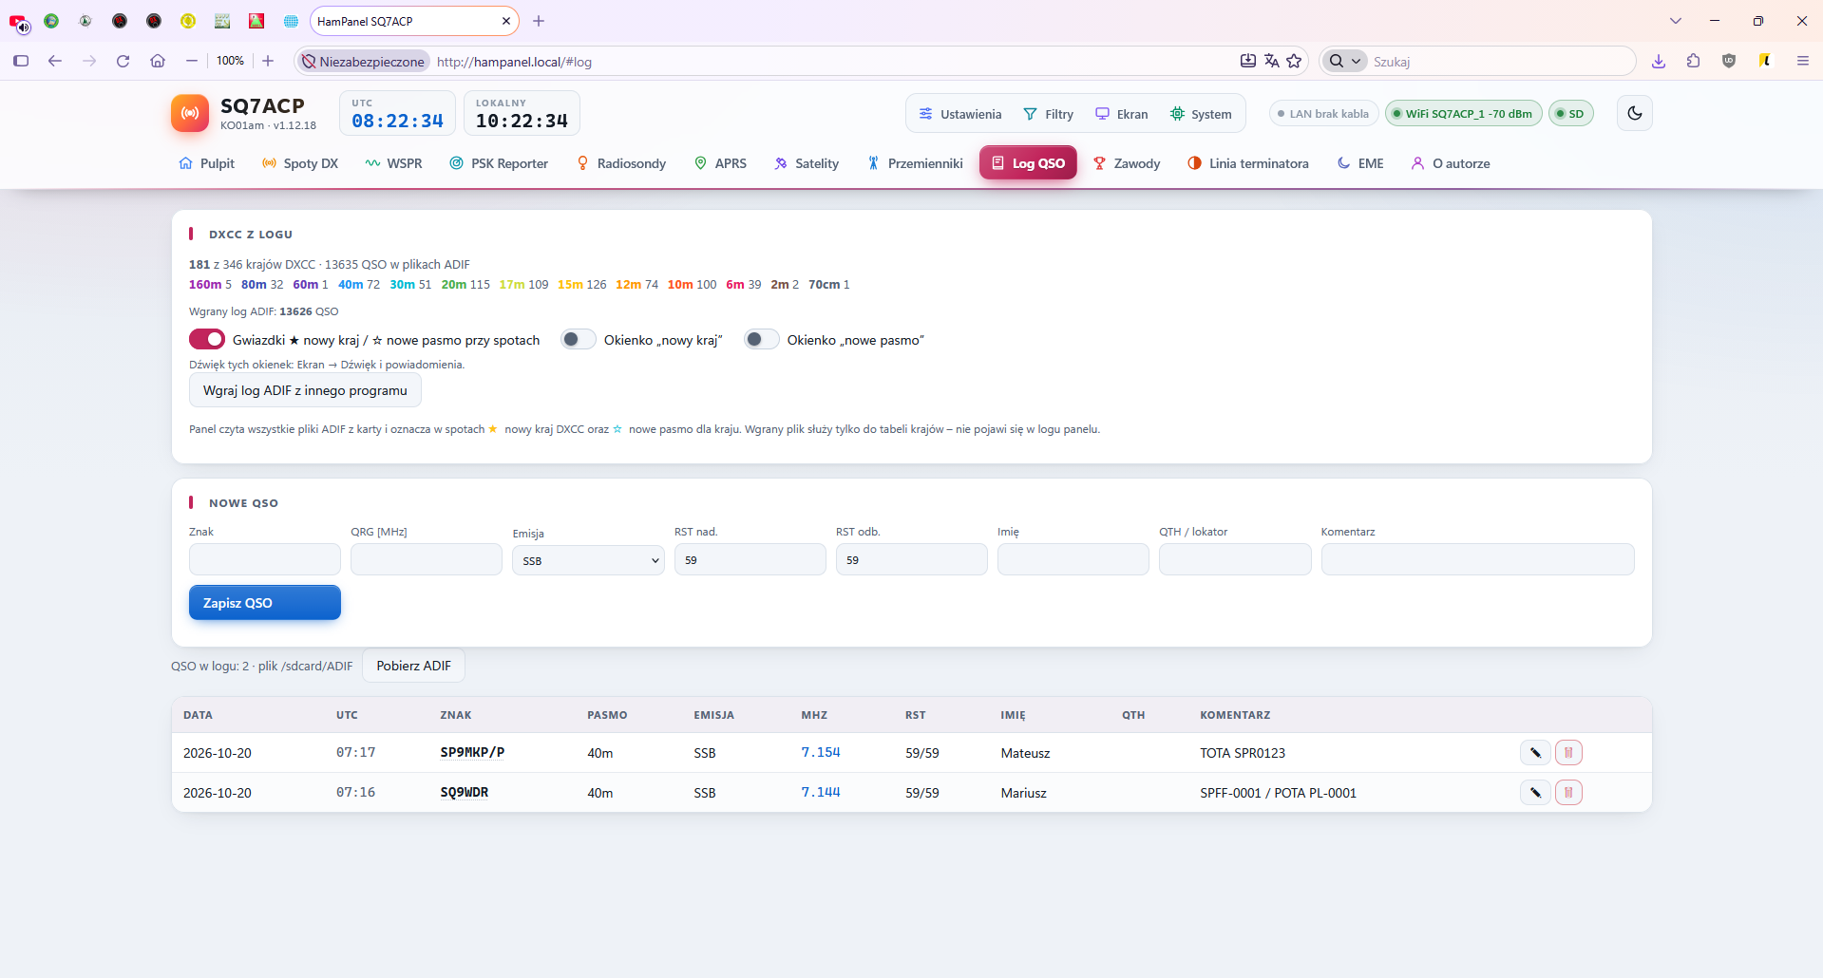
Task: Open the search engine selector dropdown
Action: coord(1344,61)
